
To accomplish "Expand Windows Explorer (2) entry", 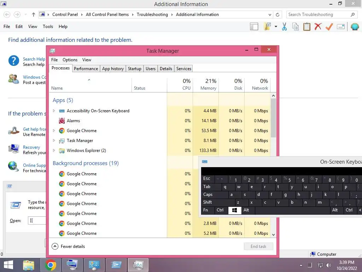I will point(54,151).
